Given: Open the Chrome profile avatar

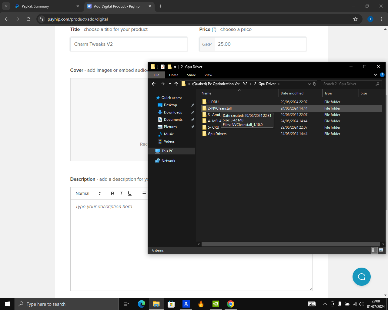Looking at the screenshot, I should [x=370, y=19].
